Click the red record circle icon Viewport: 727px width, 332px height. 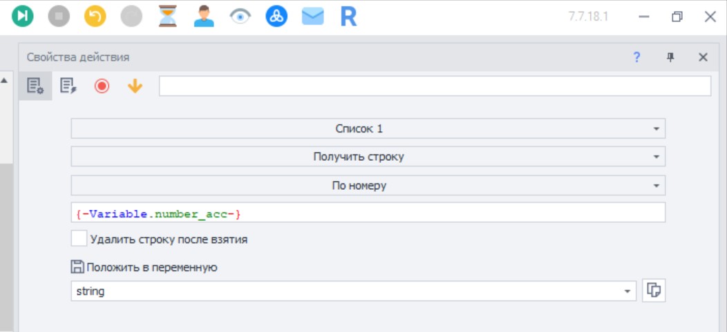coord(102,86)
